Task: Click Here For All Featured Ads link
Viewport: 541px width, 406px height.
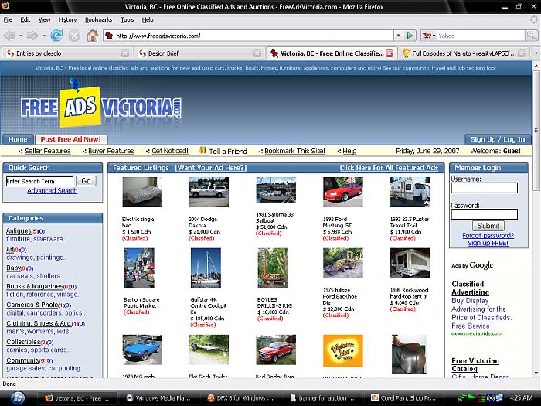Action: [x=389, y=168]
